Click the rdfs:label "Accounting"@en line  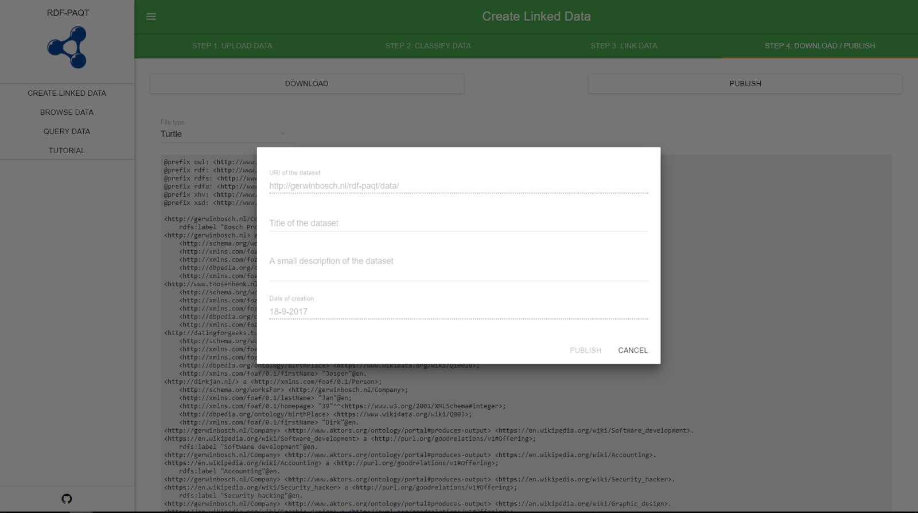229,471
